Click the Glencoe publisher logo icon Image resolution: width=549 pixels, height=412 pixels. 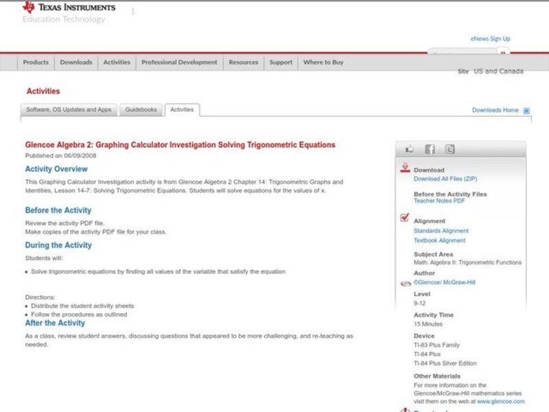406,282
